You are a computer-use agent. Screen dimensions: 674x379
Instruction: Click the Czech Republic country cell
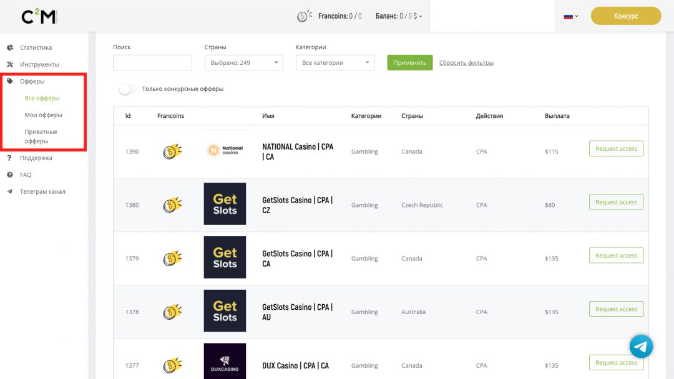pos(422,205)
